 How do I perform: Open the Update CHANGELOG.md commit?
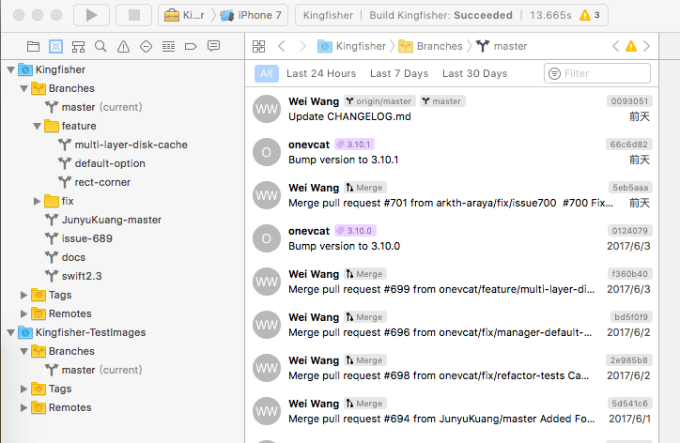452,109
